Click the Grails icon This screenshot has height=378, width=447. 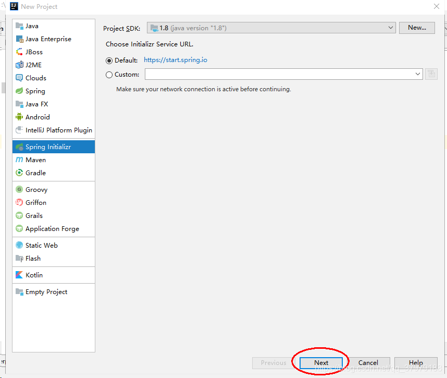[x=19, y=215]
